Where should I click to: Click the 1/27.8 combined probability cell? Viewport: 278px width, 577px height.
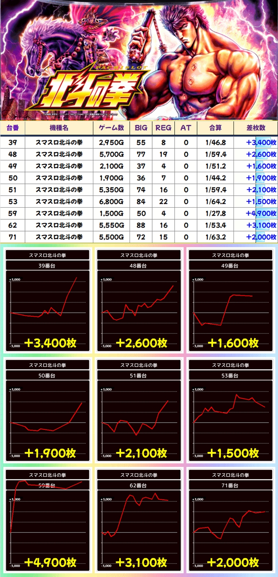(216, 213)
